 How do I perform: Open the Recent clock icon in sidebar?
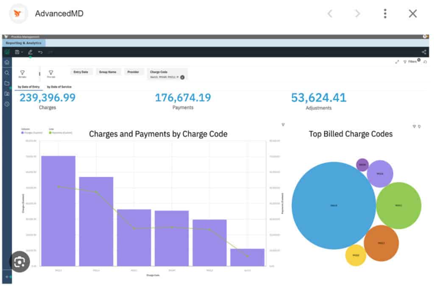[x=7, y=104]
